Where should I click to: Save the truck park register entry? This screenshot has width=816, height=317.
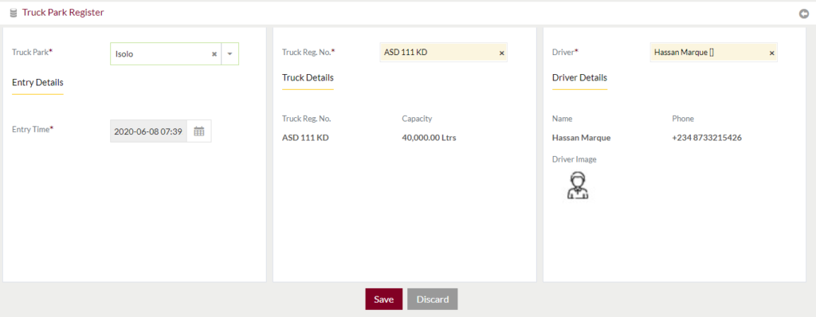point(383,299)
